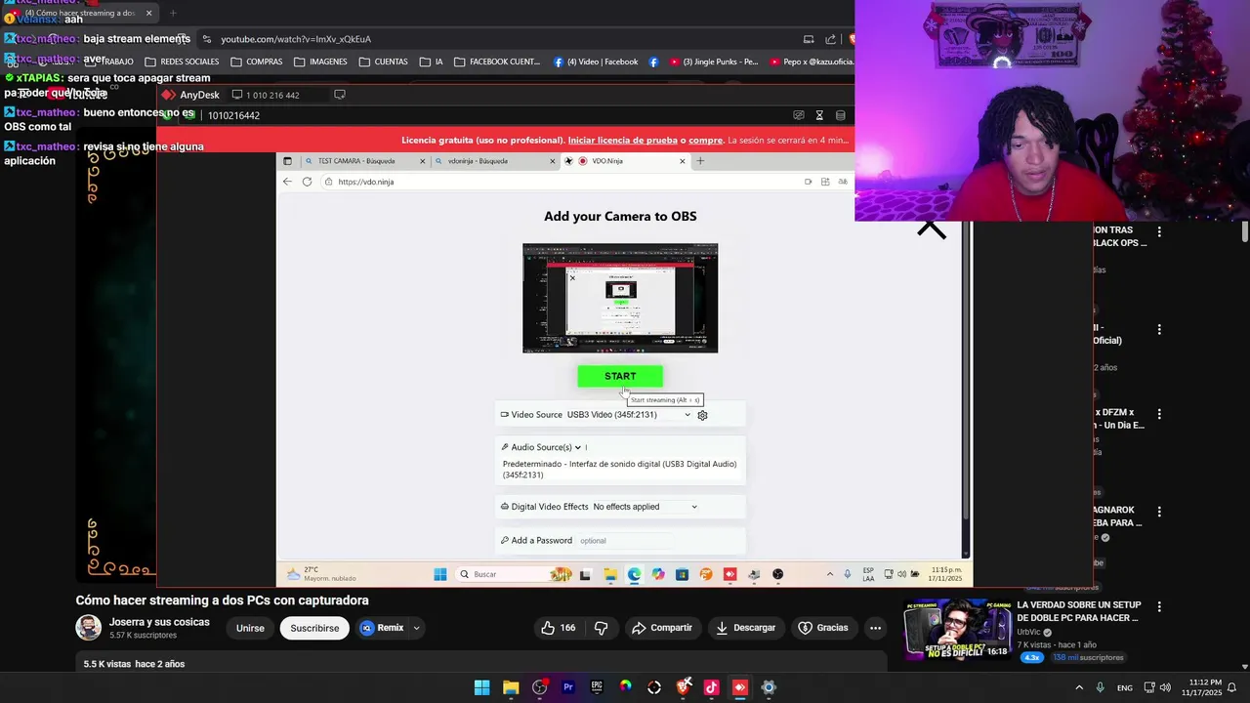Image resolution: width=1250 pixels, height=703 pixels.
Task: Click the Unirse channel button
Action: (250, 628)
